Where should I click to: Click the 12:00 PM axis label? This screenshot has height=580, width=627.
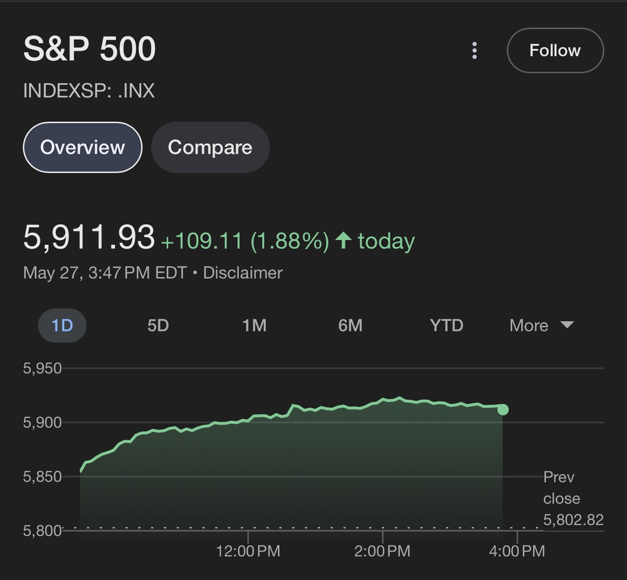pos(248,551)
